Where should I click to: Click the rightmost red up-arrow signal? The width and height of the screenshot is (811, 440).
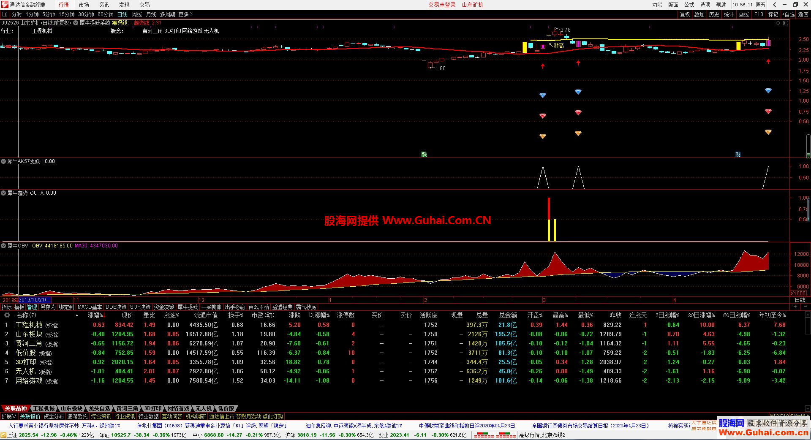(x=768, y=62)
